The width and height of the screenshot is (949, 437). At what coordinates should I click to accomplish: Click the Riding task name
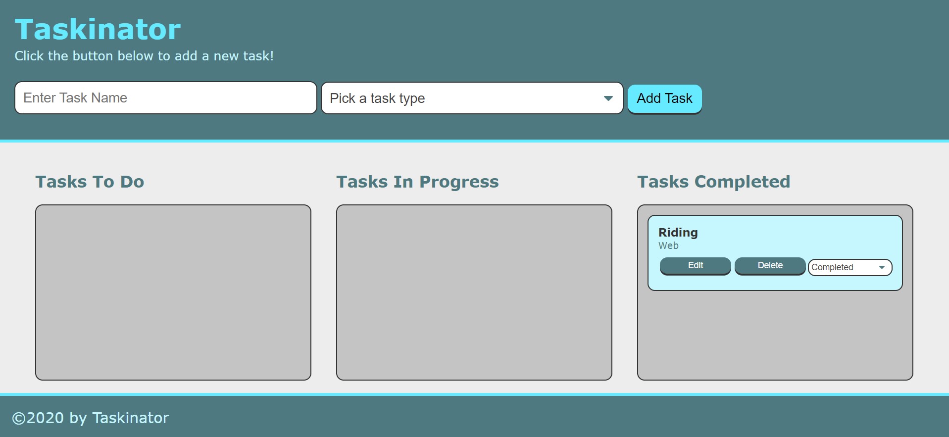tap(678, 233)
